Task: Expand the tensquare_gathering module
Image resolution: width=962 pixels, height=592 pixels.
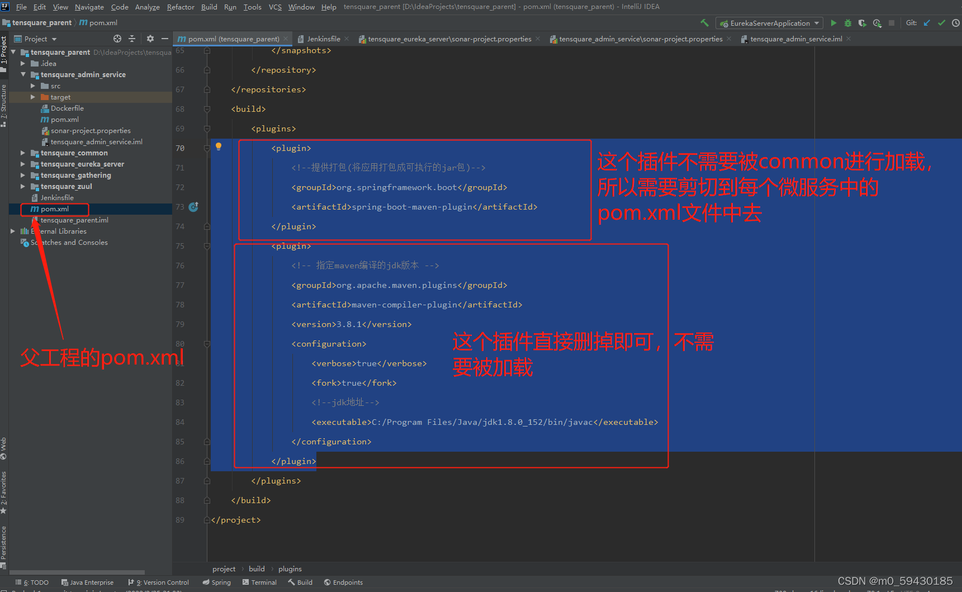Action: point(23,175)
